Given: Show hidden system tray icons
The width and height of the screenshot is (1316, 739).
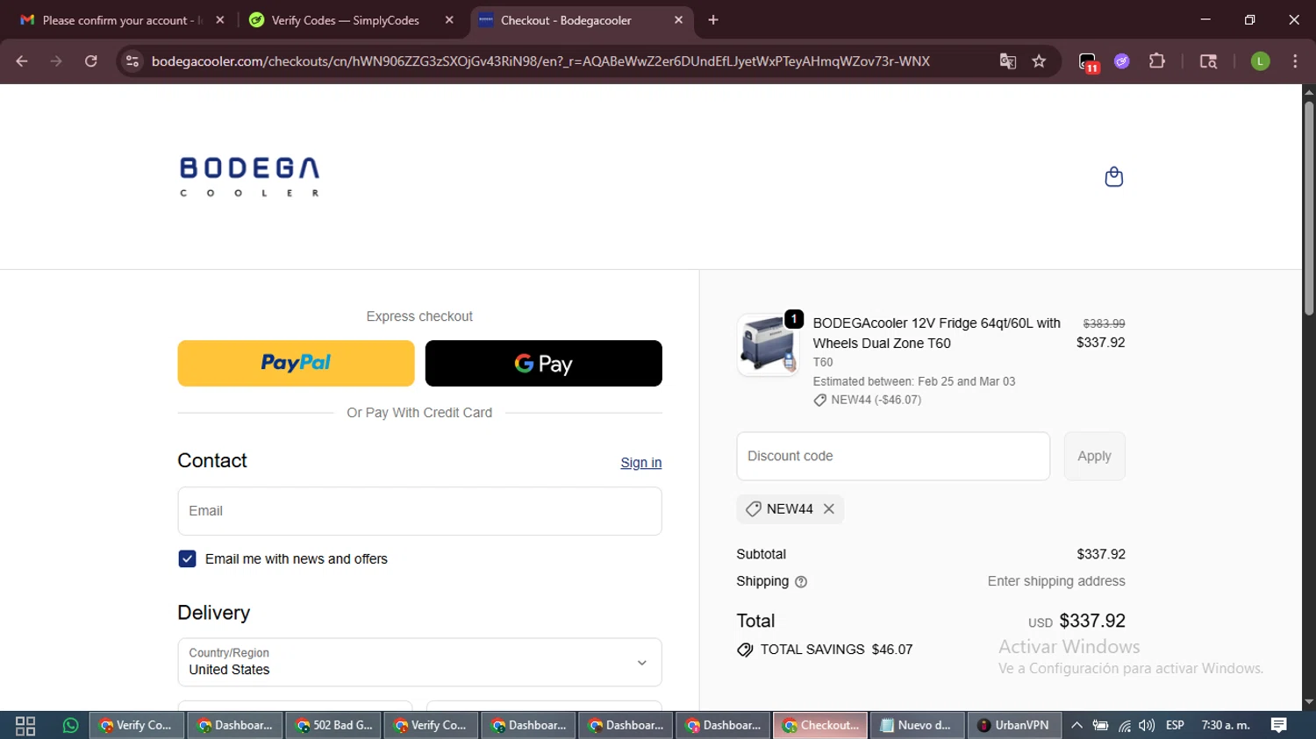Looking at the screenshot, I should [1076, 726].
